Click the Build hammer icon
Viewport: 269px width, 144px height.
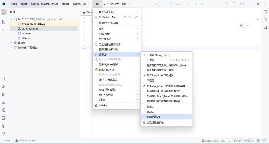tap(188, 4)
